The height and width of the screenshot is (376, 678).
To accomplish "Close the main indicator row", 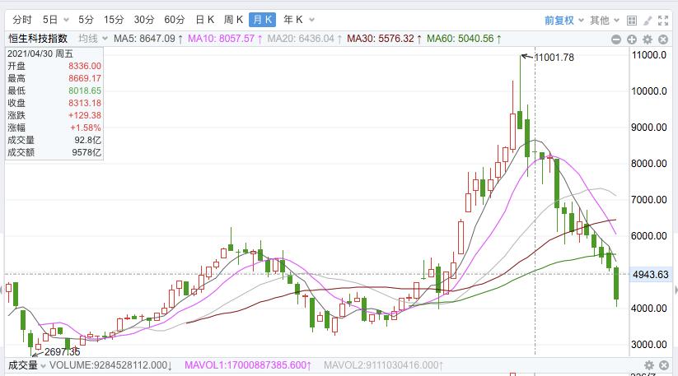I will [662, 39].
